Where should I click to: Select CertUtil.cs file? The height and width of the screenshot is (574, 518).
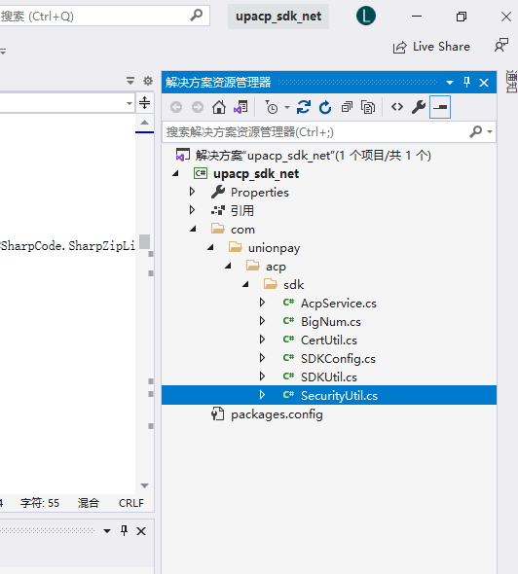tap(328, 341)
